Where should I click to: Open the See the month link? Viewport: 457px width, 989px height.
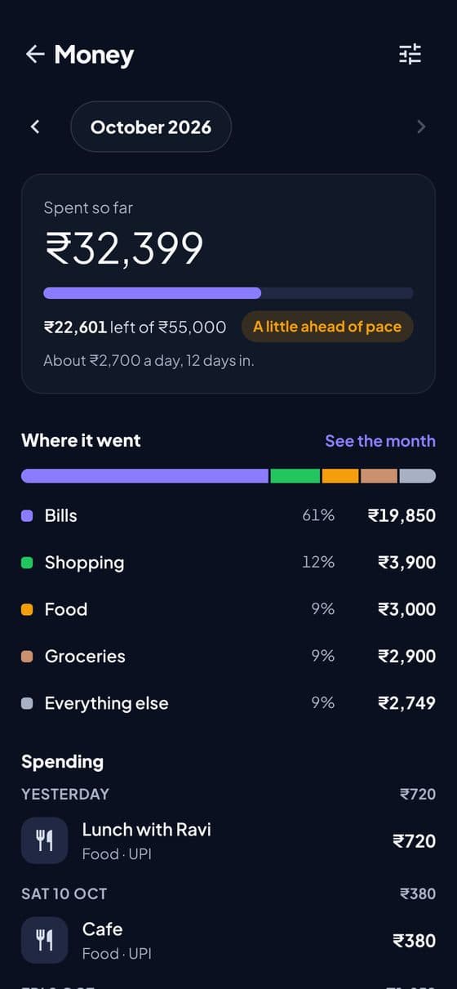tap(380, 441)
